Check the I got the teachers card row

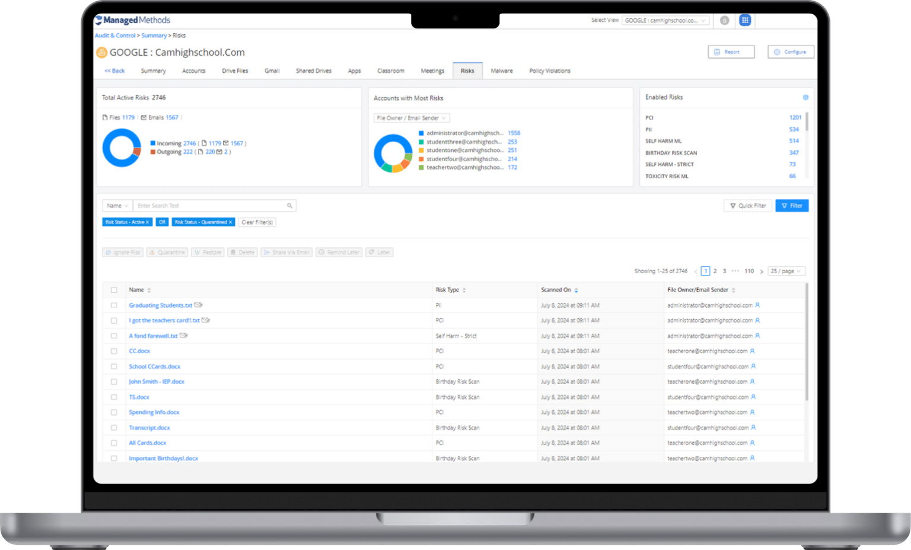[114, 320]
